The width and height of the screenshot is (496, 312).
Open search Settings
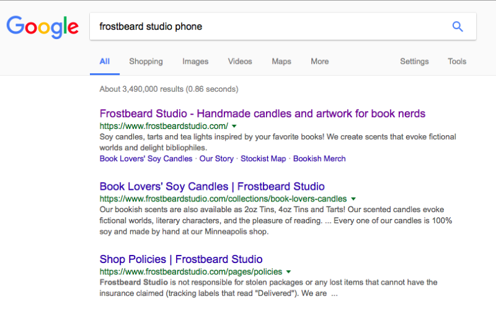click(x=414, y=61)
